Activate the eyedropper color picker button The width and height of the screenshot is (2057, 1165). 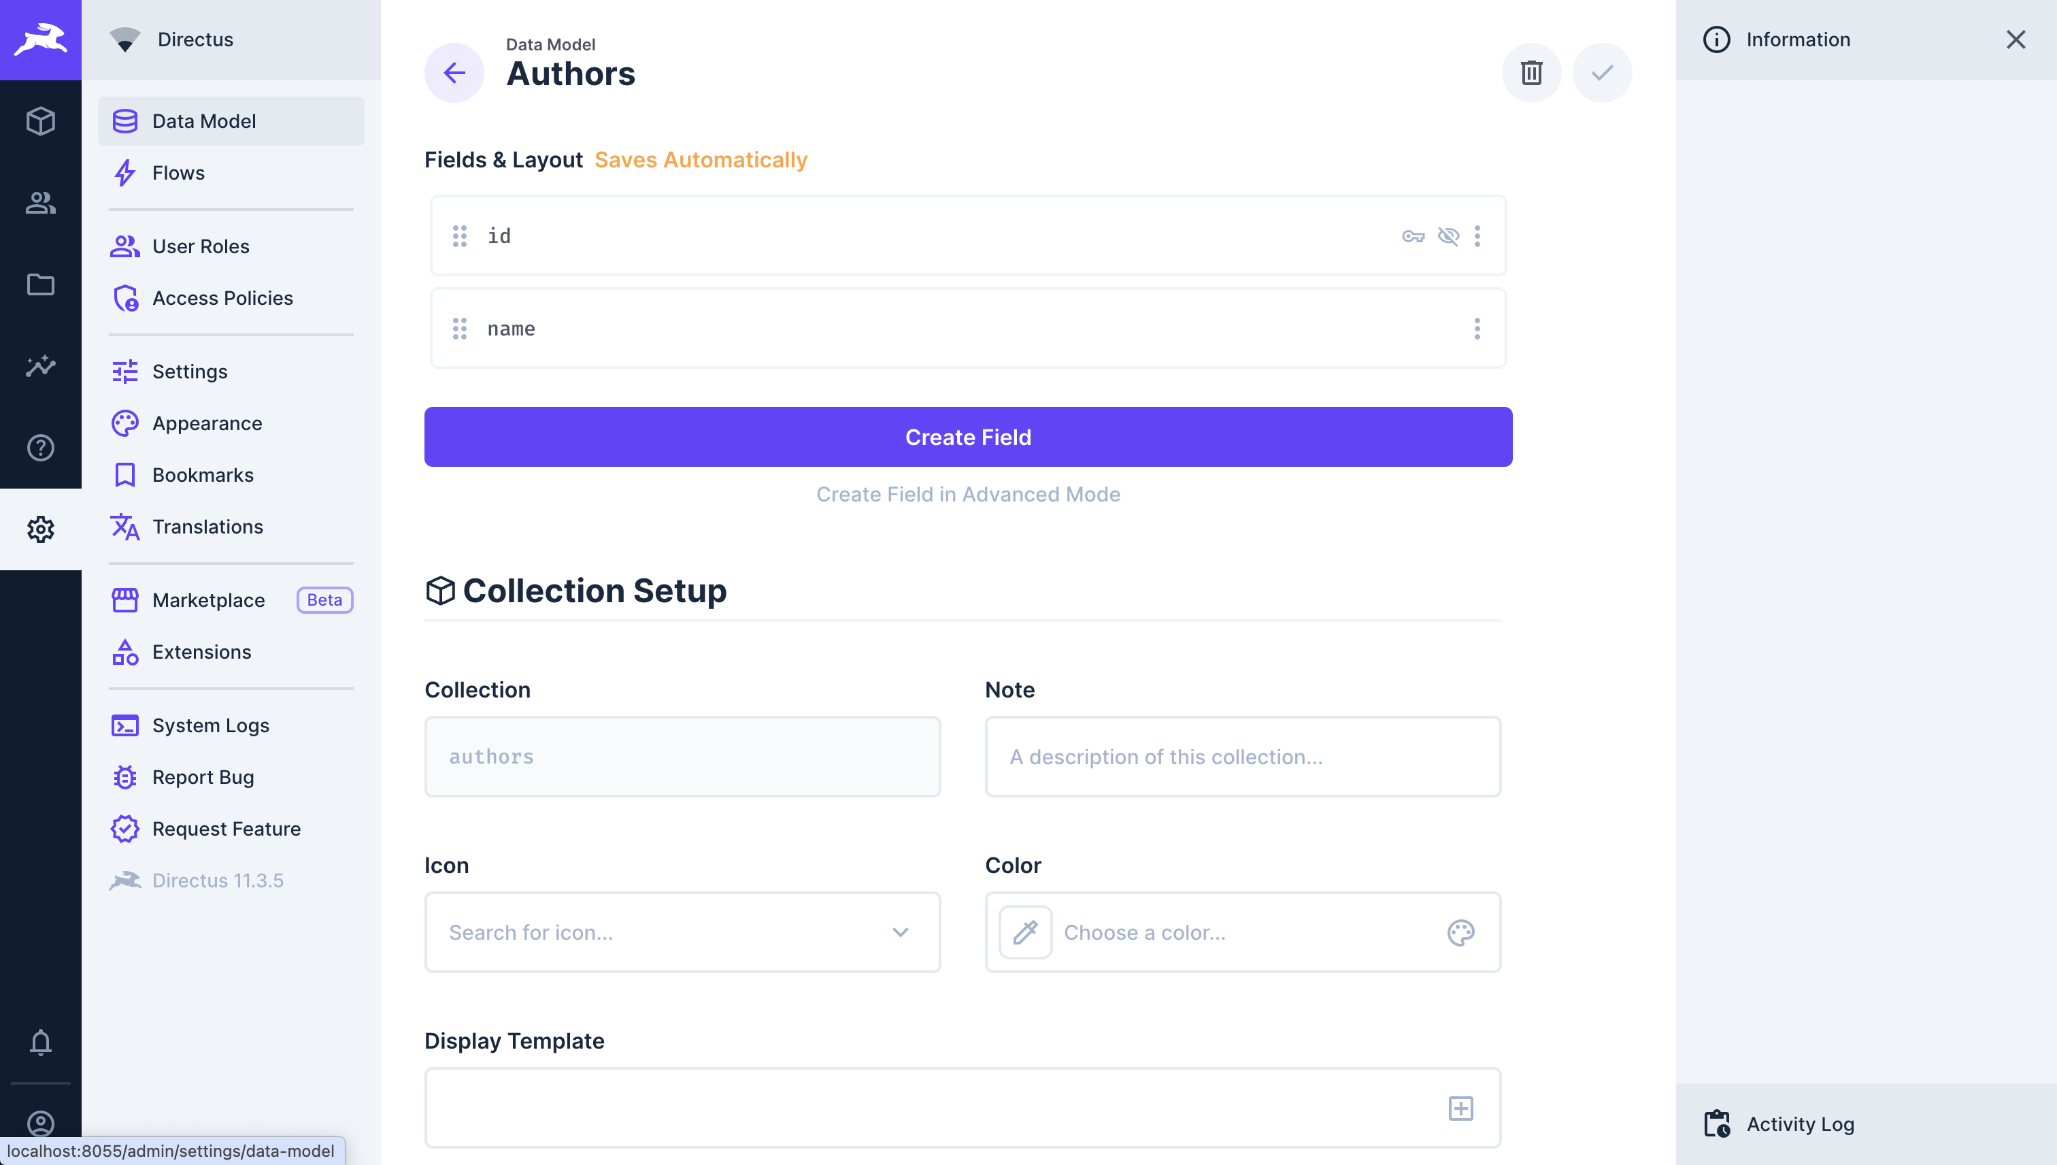pos(1025,932)
